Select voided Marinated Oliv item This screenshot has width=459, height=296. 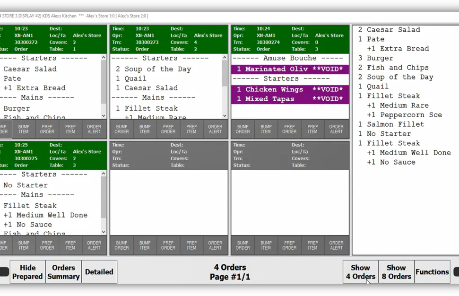pyautogui.click(x=290, y=69)
